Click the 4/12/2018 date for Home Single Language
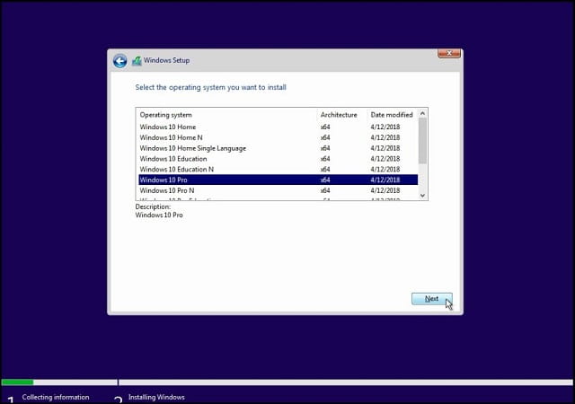575x404 pixels. (385, 148)
